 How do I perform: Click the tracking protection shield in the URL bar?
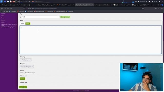(24, 8)
